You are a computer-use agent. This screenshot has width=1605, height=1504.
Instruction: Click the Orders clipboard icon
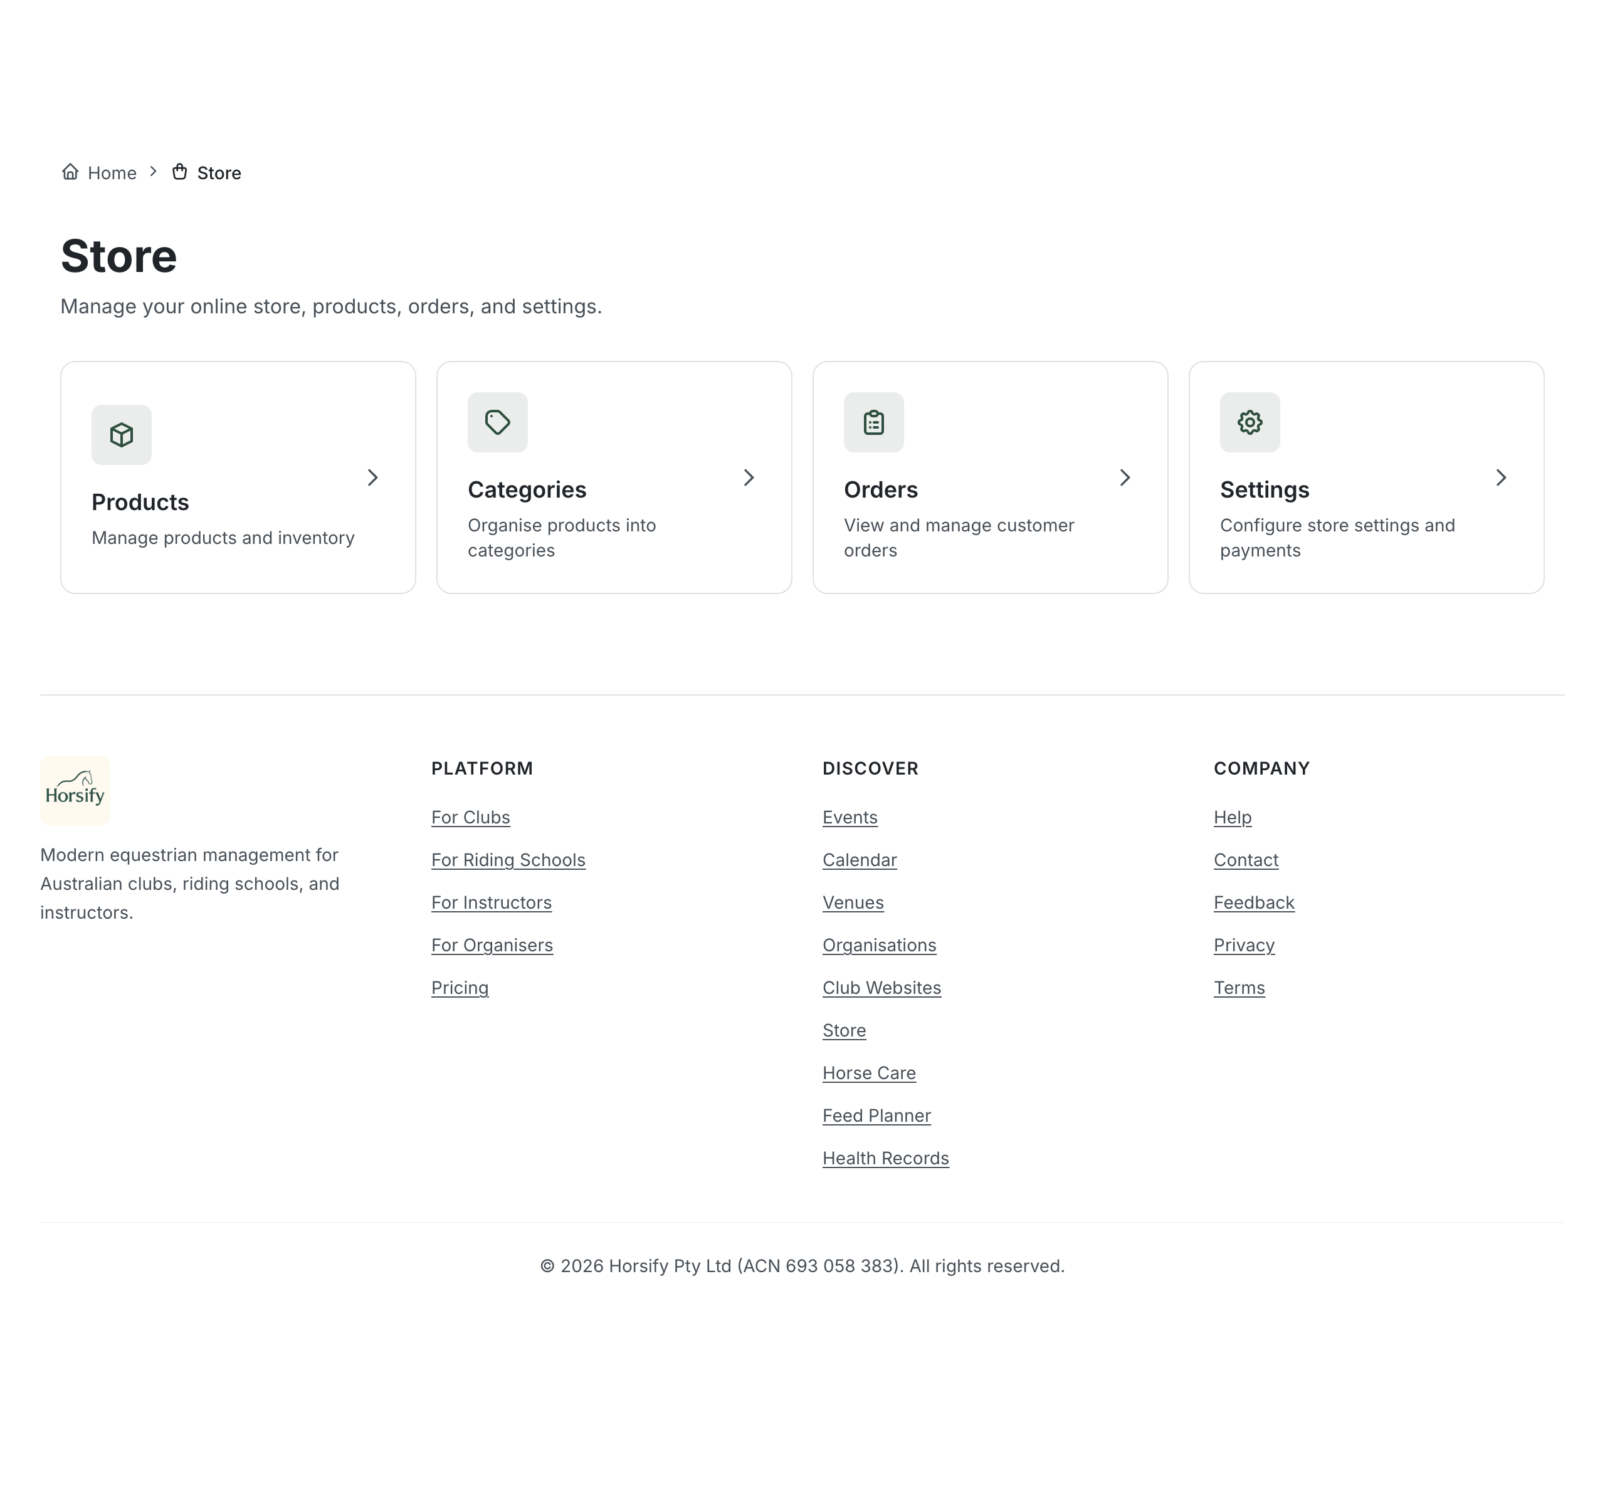(873, 422)
